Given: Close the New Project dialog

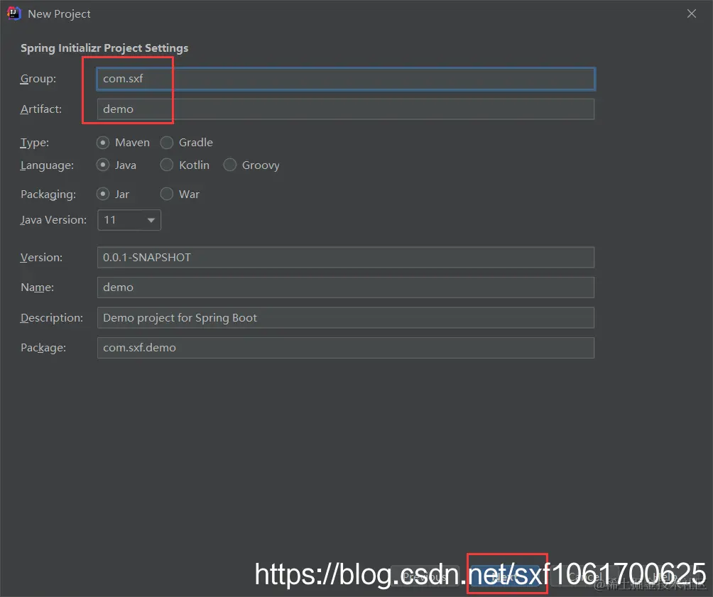Looking at the screenshot, I should coord(692,13).
